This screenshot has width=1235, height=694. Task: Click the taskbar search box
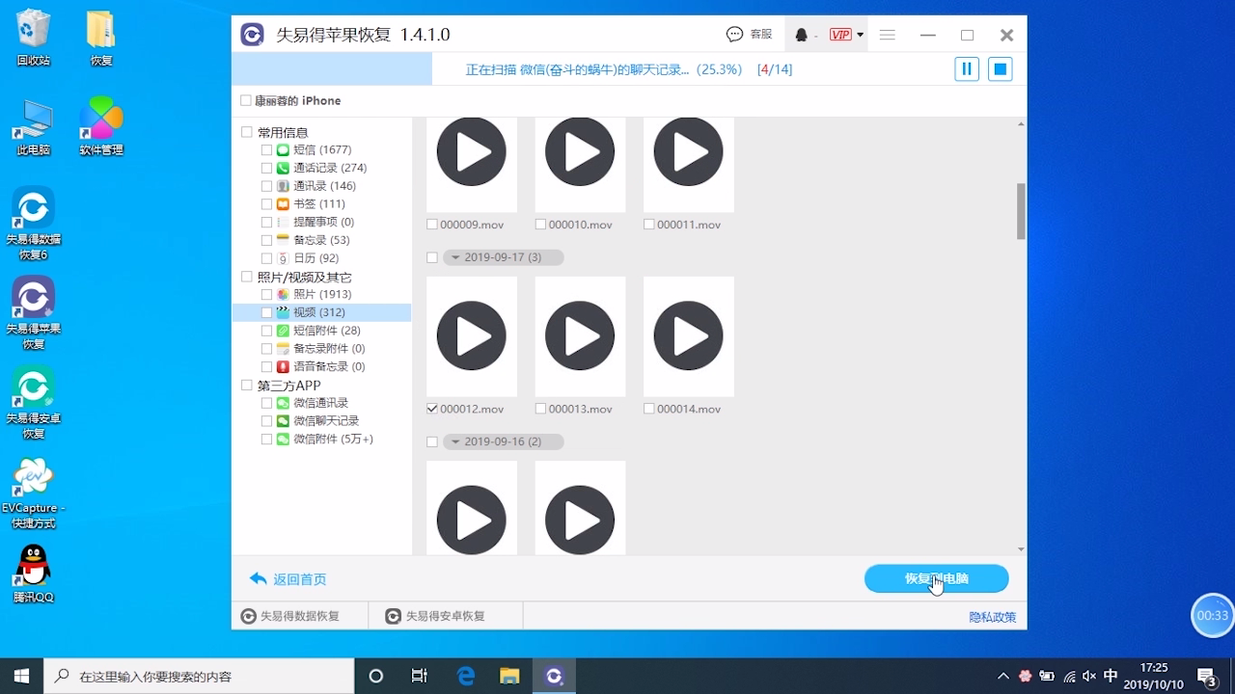coord(200,676)
